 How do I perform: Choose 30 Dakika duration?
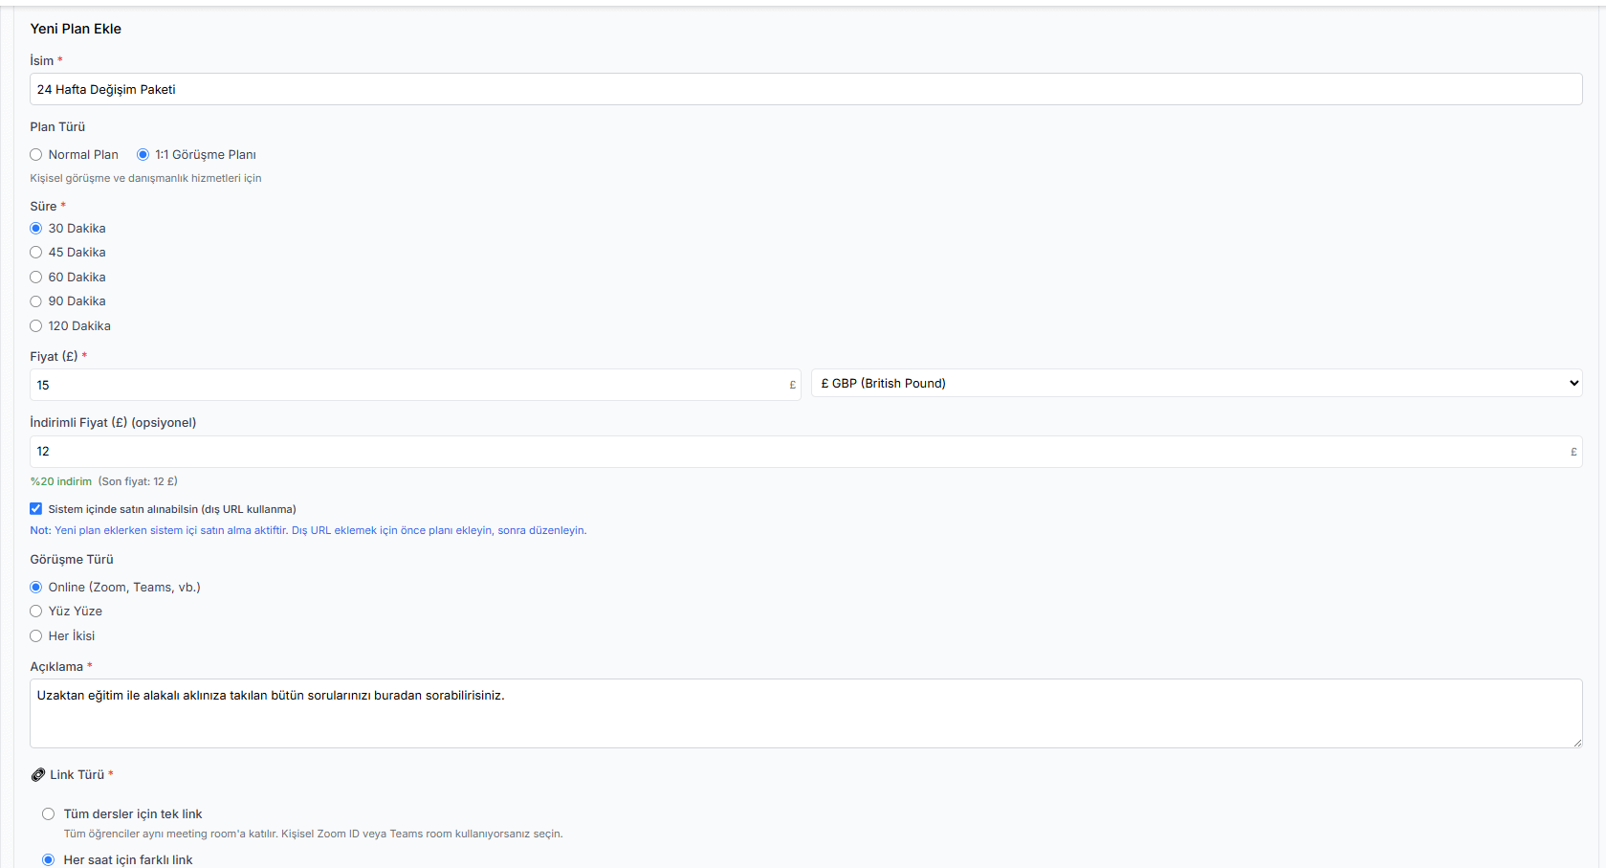(36, 229)
